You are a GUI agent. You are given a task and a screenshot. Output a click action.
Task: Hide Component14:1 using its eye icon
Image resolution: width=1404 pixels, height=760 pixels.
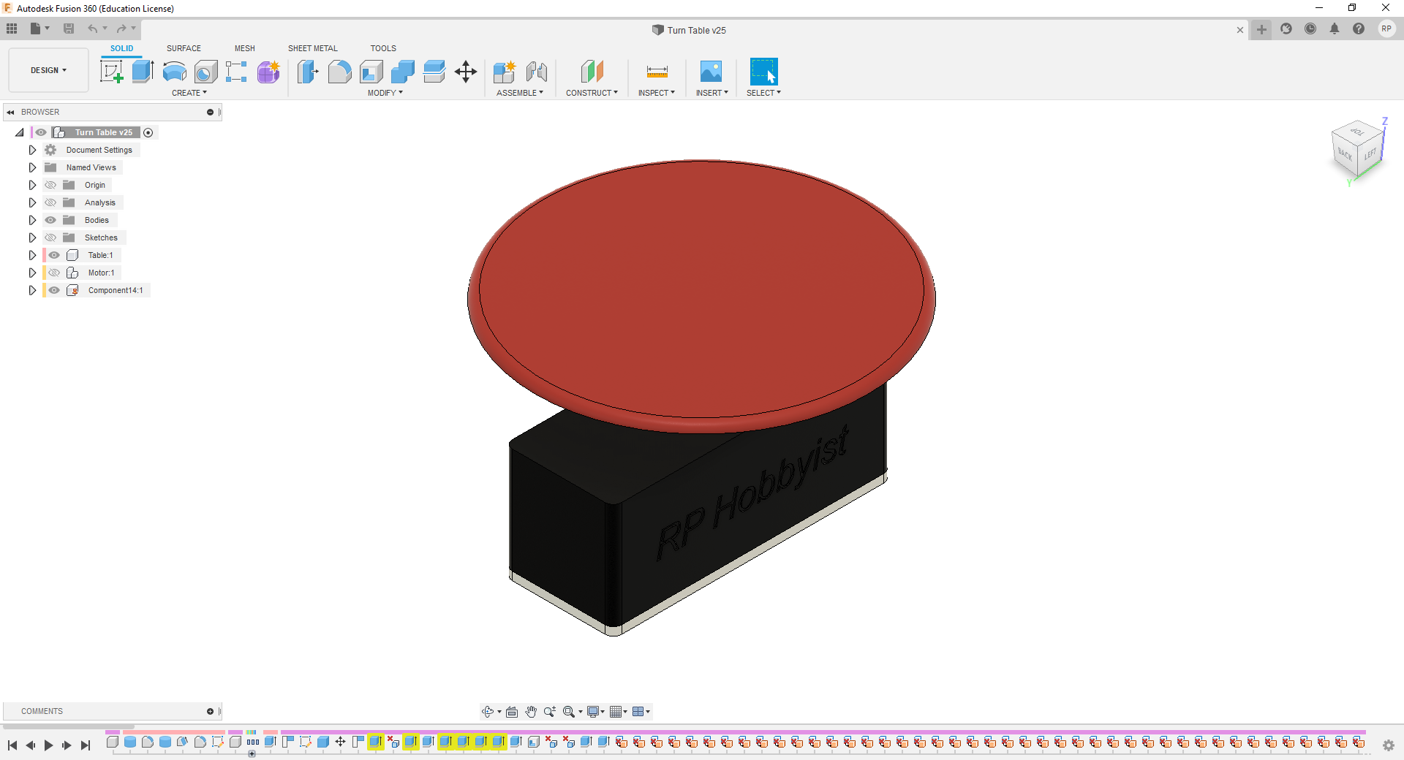(x=54, y=290)
